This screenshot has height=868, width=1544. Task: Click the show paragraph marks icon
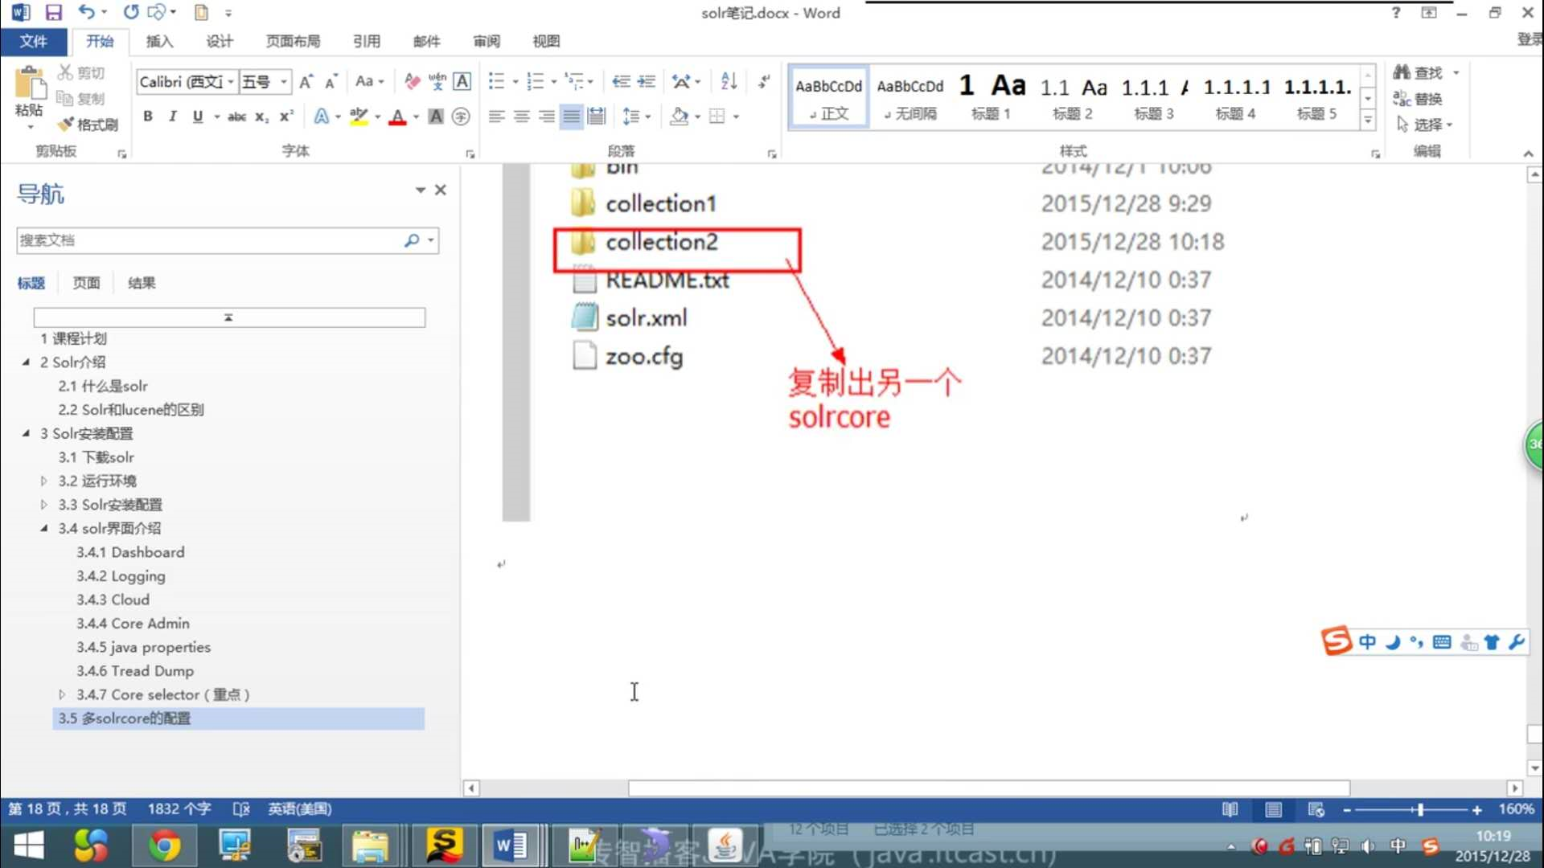click(764, 81)
